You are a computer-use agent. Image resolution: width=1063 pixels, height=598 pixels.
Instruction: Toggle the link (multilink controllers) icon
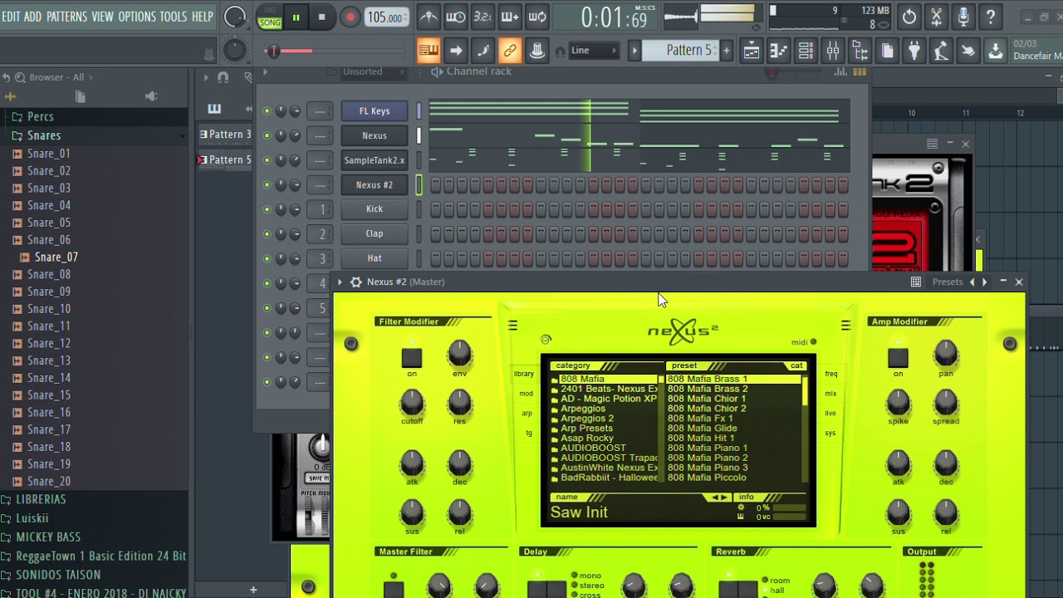click(x=510, y=51)
